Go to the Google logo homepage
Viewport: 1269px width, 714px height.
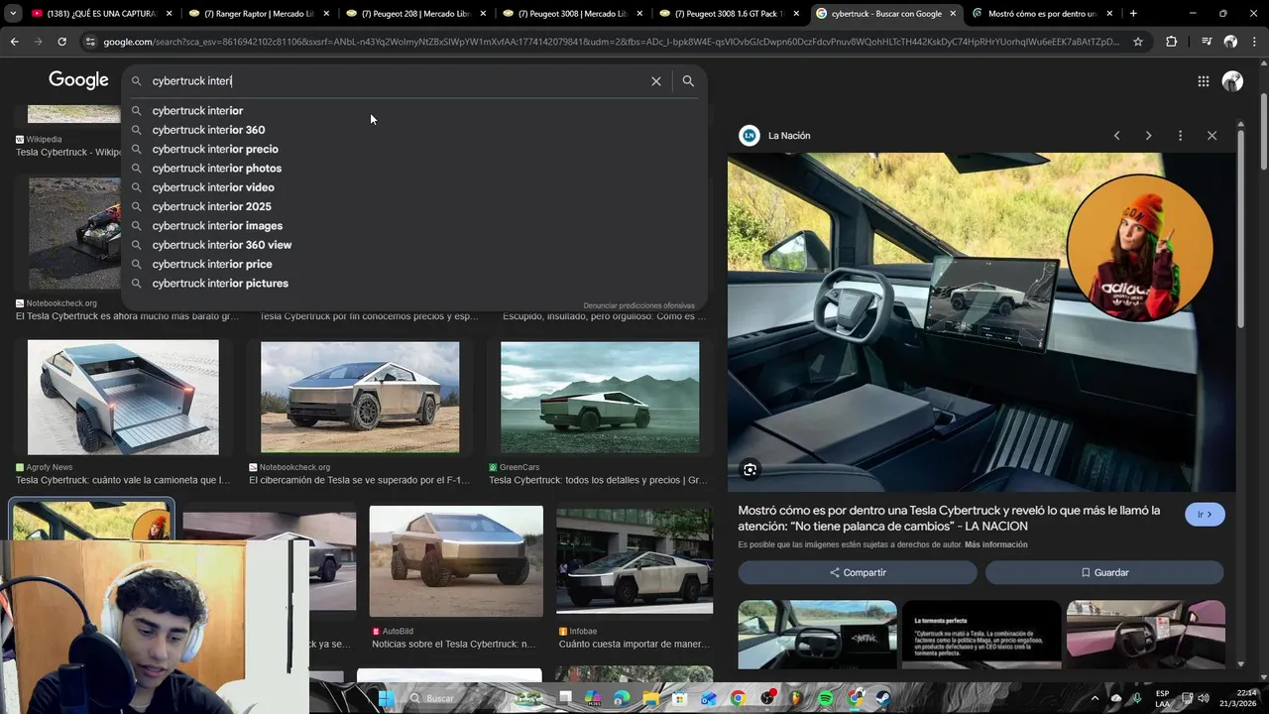(x=78, y=80)
